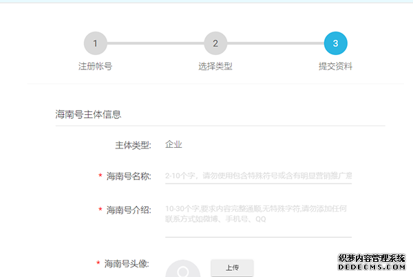Screen dimensions: 413x277
Task: Click step 2 circle for 选择类型
Action: coord(215,43)
